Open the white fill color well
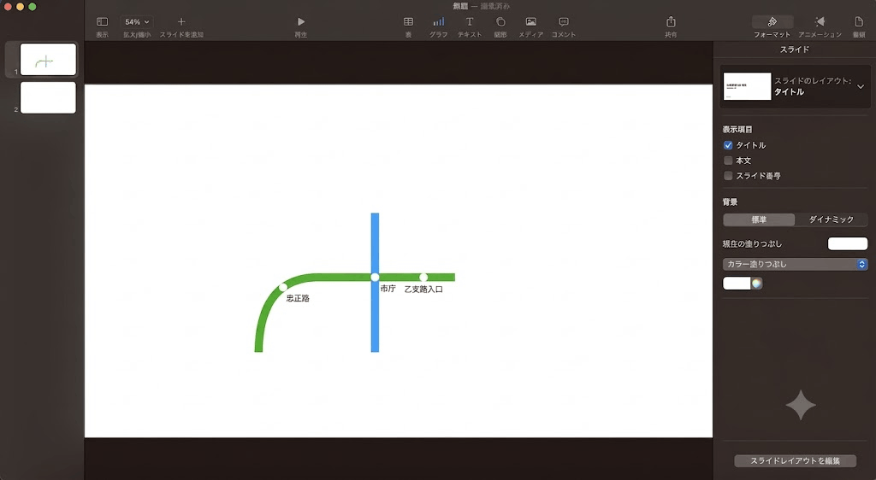Viewport: 876px width, 480px height. [737, 284]
